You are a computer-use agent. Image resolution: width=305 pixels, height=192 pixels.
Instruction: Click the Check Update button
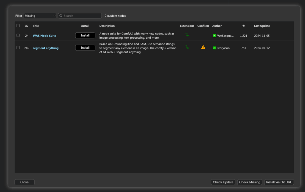click(x=223, y=182)
